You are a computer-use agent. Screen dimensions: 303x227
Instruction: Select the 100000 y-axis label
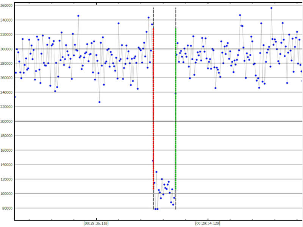click(x=7, y=194)
